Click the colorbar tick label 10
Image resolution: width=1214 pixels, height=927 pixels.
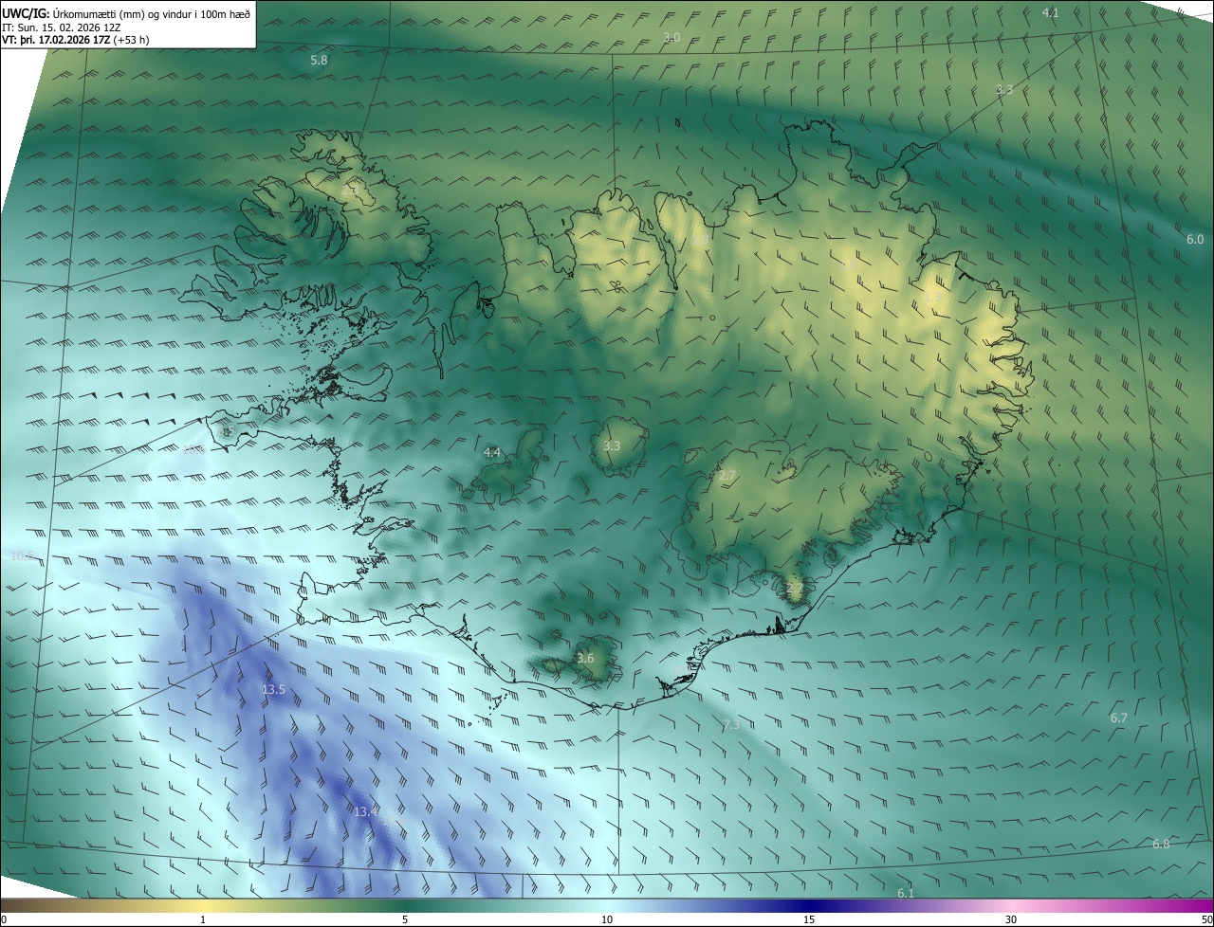tap(607, 919)
